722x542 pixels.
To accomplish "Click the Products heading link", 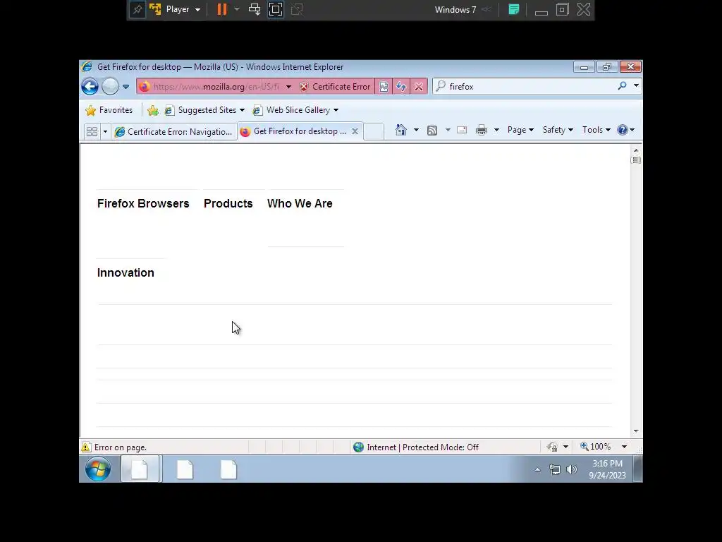I will pyautogui.click(x=228, y=204).
